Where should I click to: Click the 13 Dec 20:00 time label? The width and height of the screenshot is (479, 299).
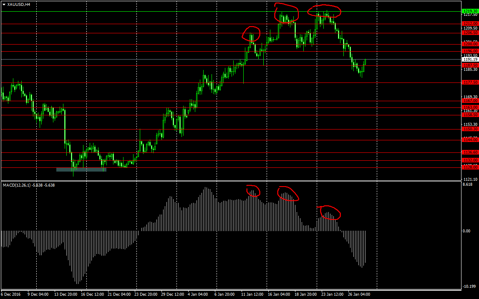pyautogui.click(x=66, y=294)
